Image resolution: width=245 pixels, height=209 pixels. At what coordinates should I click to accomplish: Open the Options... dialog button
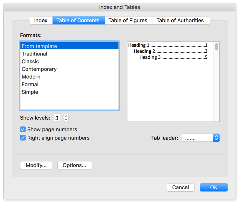[x=74, y=165]
